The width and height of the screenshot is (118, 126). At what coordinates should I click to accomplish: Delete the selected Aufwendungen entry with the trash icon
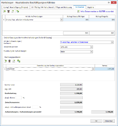coord(9,11)
